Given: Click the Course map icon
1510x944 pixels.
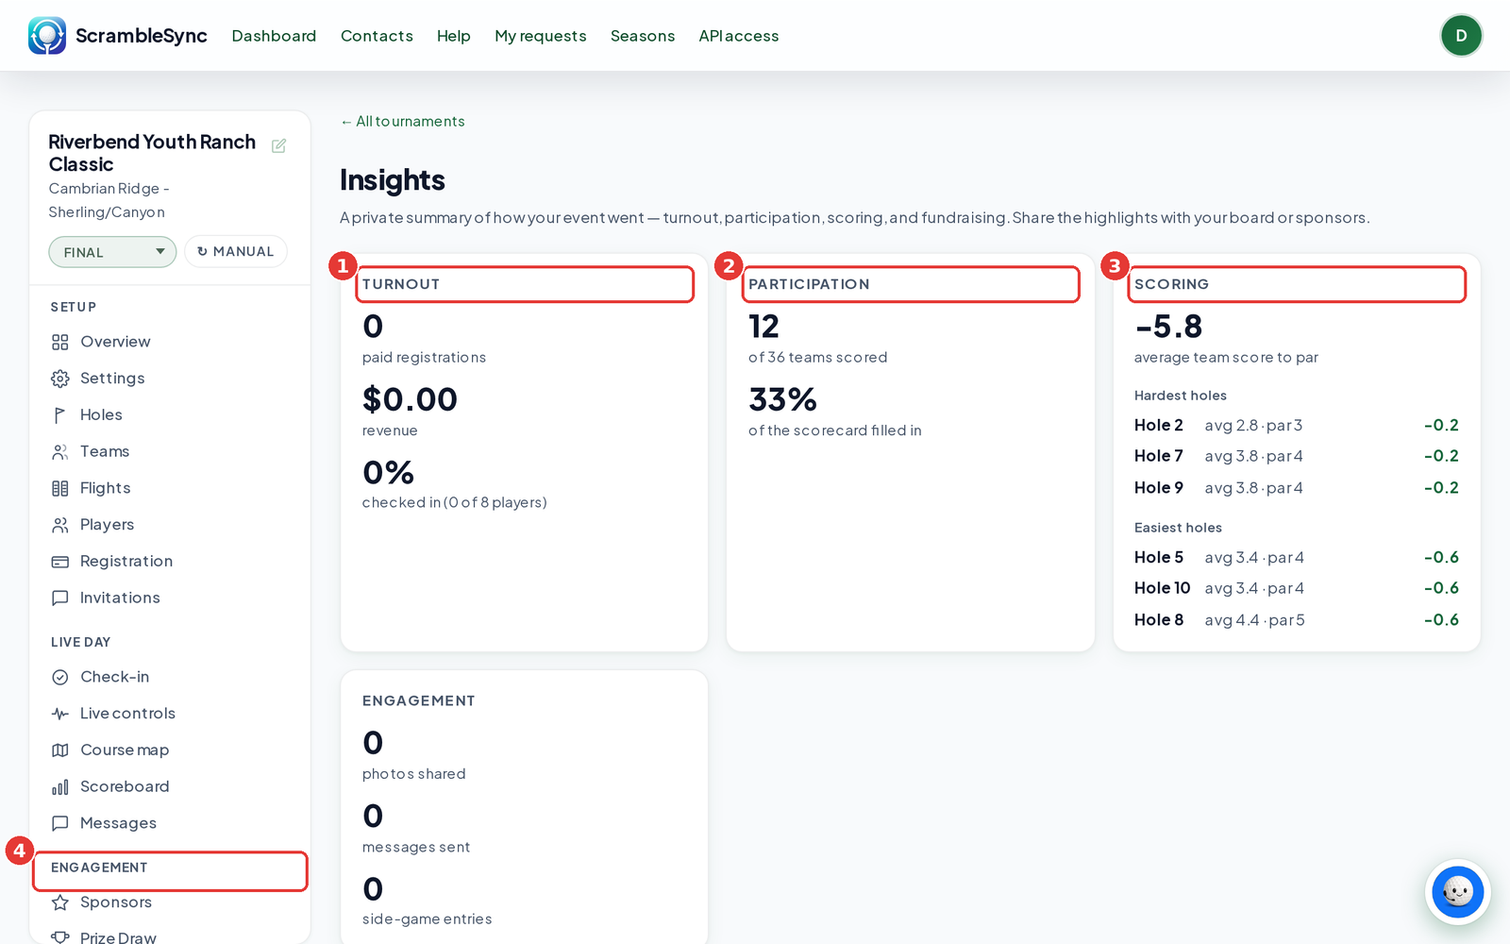Looking at the screenshot, I should 60,750.
